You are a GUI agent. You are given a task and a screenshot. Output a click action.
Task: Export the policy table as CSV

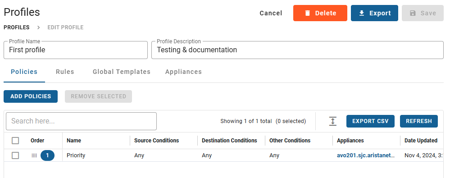pyautogui.click(x=371, y=121)
